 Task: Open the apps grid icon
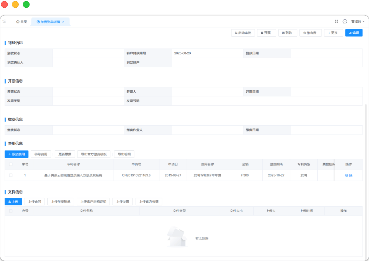click(336, 21)
